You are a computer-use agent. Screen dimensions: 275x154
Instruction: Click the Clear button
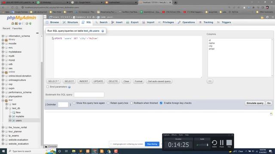click(126, 81)
